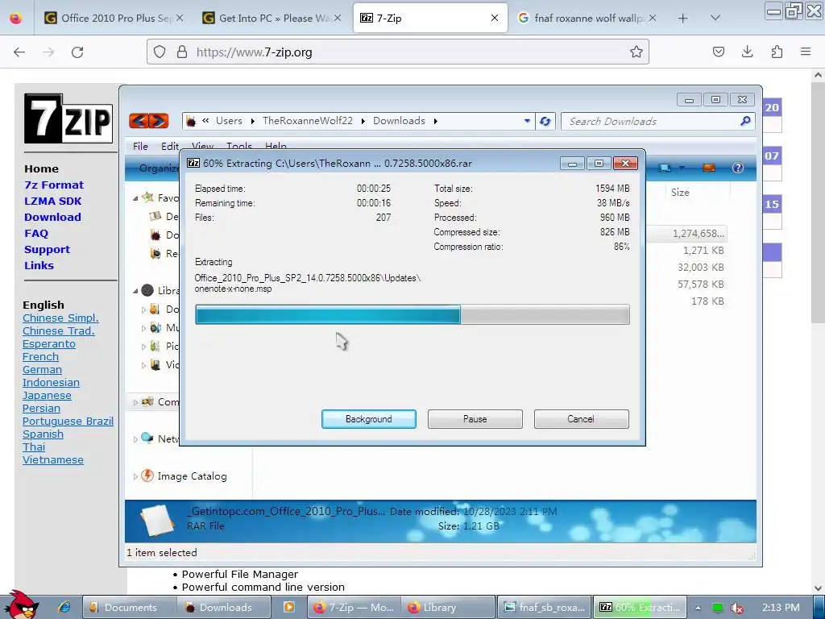
Task: Open Documents window from the taskbar
Action: [x=130, y=608]
